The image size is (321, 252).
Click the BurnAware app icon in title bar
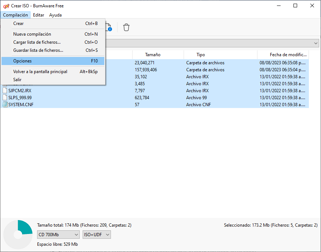click(6, 6)
